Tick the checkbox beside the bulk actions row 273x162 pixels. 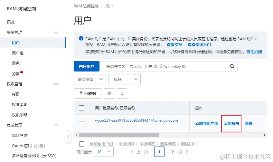[x=82, y=144]
